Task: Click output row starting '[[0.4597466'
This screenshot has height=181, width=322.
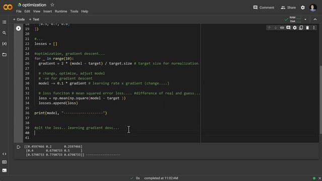Action: coord(53,146)
